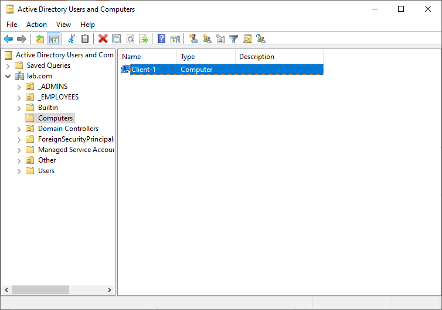This screenshot has height=310, width=442.
Task: Select the Other OU
Action: [x=47, y=160]
